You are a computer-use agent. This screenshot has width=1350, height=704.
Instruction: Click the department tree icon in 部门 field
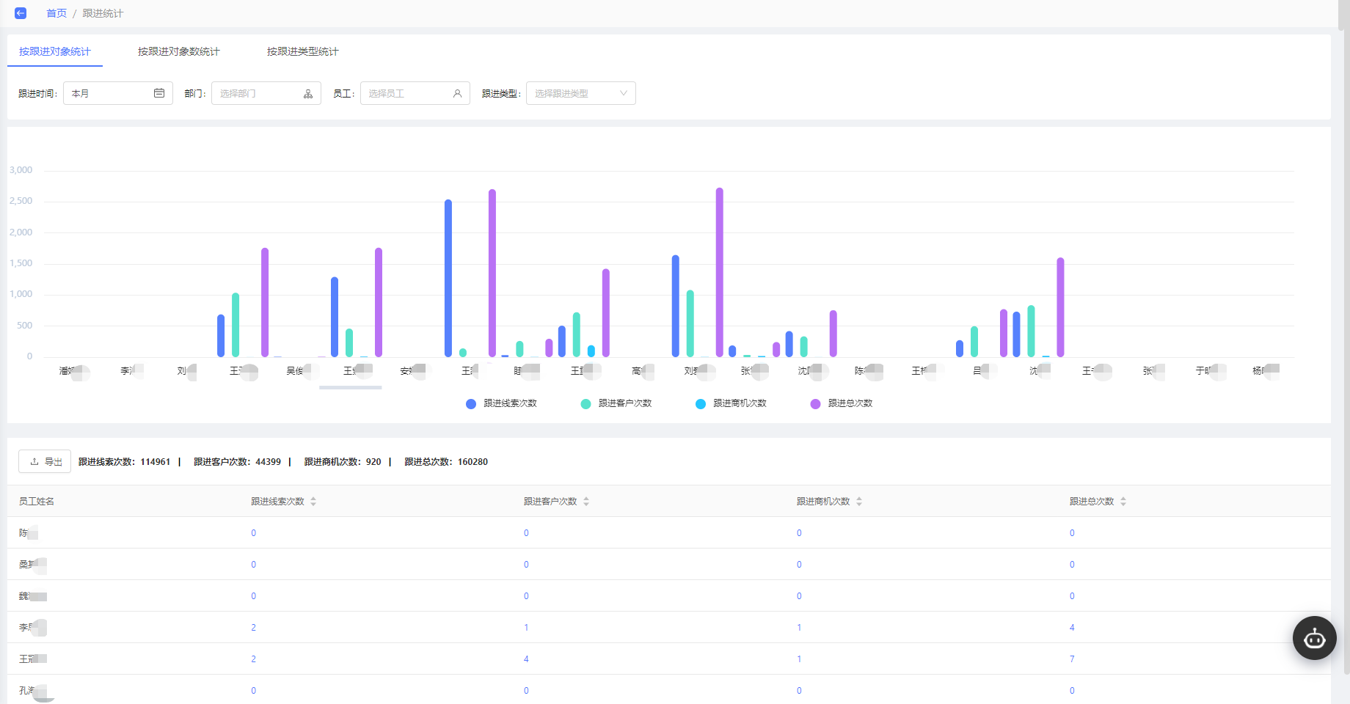click(308, 94)
